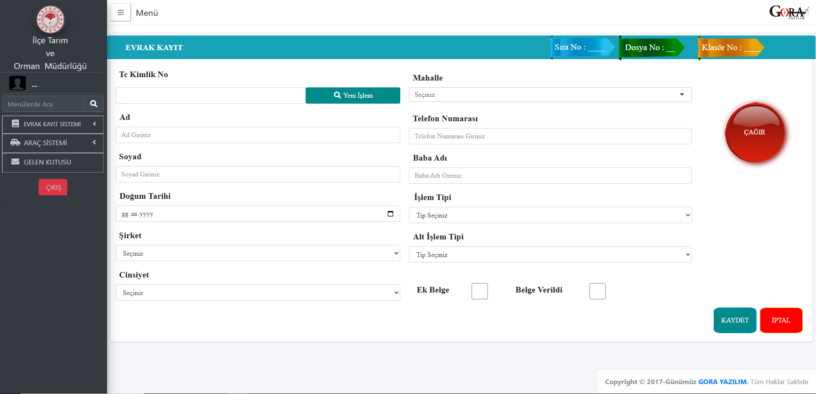Viewport: 816px width, 394px height.
Task: Click the GORA YAZILIM footer link
Action: pos(723,382)
